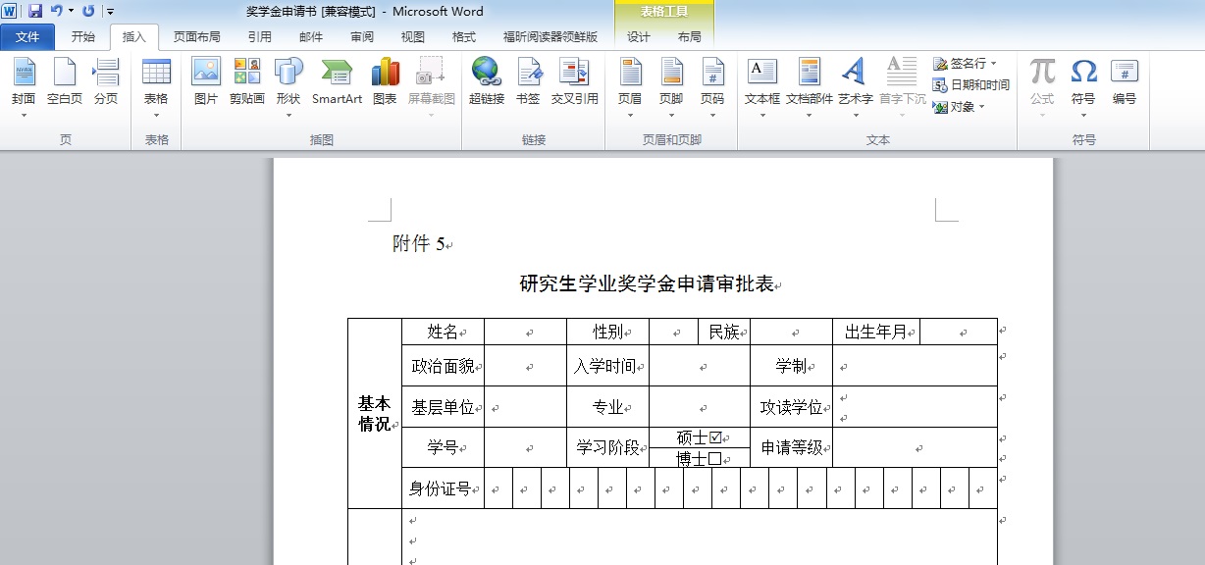Insert a picture (图片)
The height and width of the screenshot is (565, 1205).
(206, 82)
